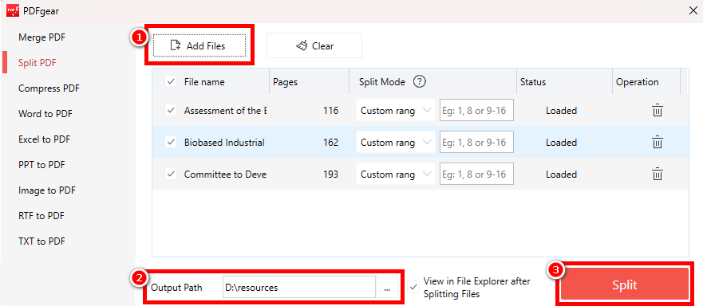Open RTF to PDF converter
The width and height of the screenshot is (703, 306).
(x=41, y=216)
